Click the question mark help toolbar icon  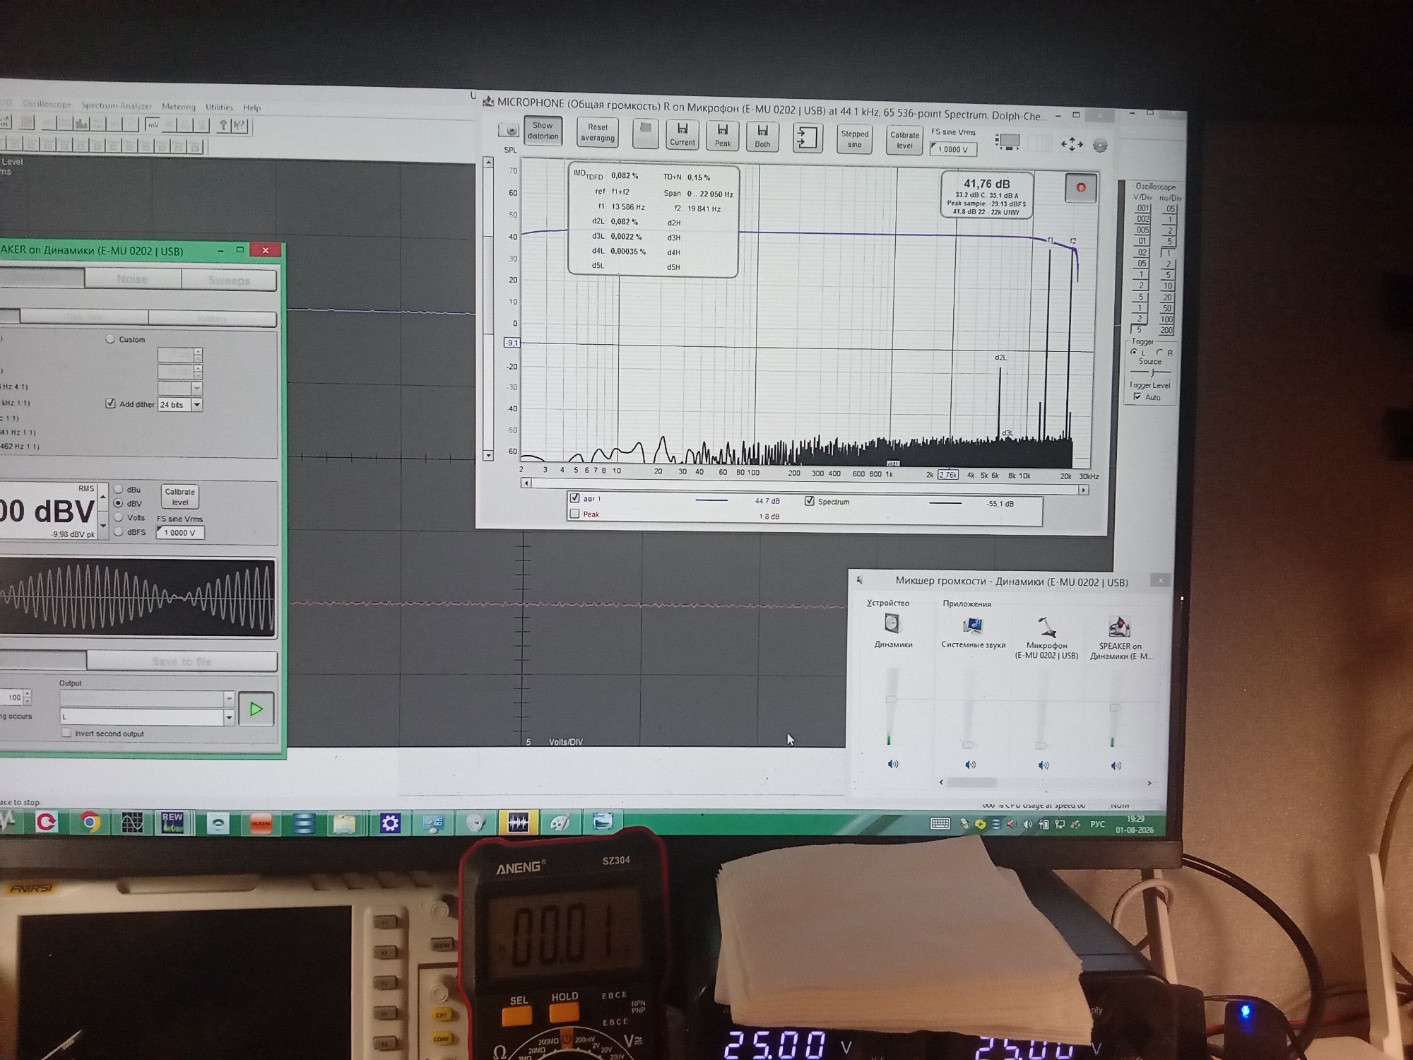point(223,126)
